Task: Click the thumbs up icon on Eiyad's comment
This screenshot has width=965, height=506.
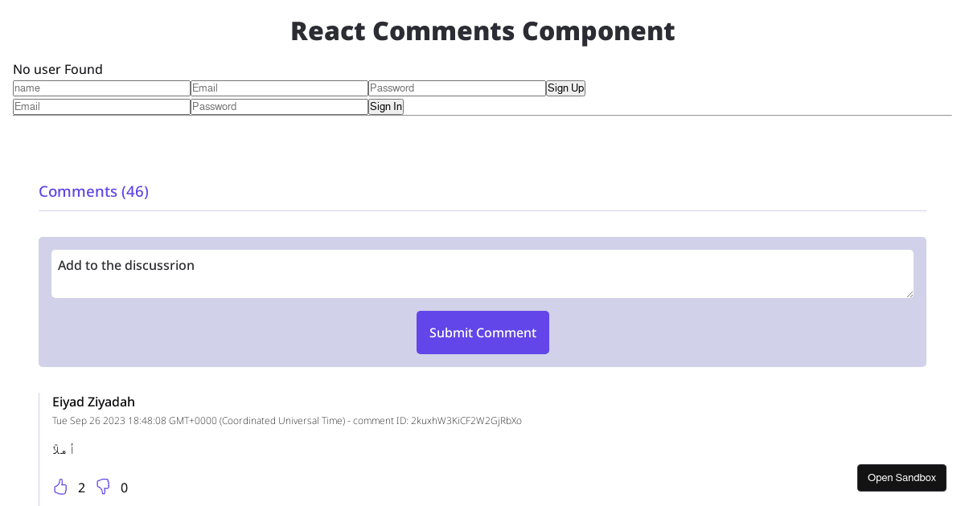Action: coord(60,487)
